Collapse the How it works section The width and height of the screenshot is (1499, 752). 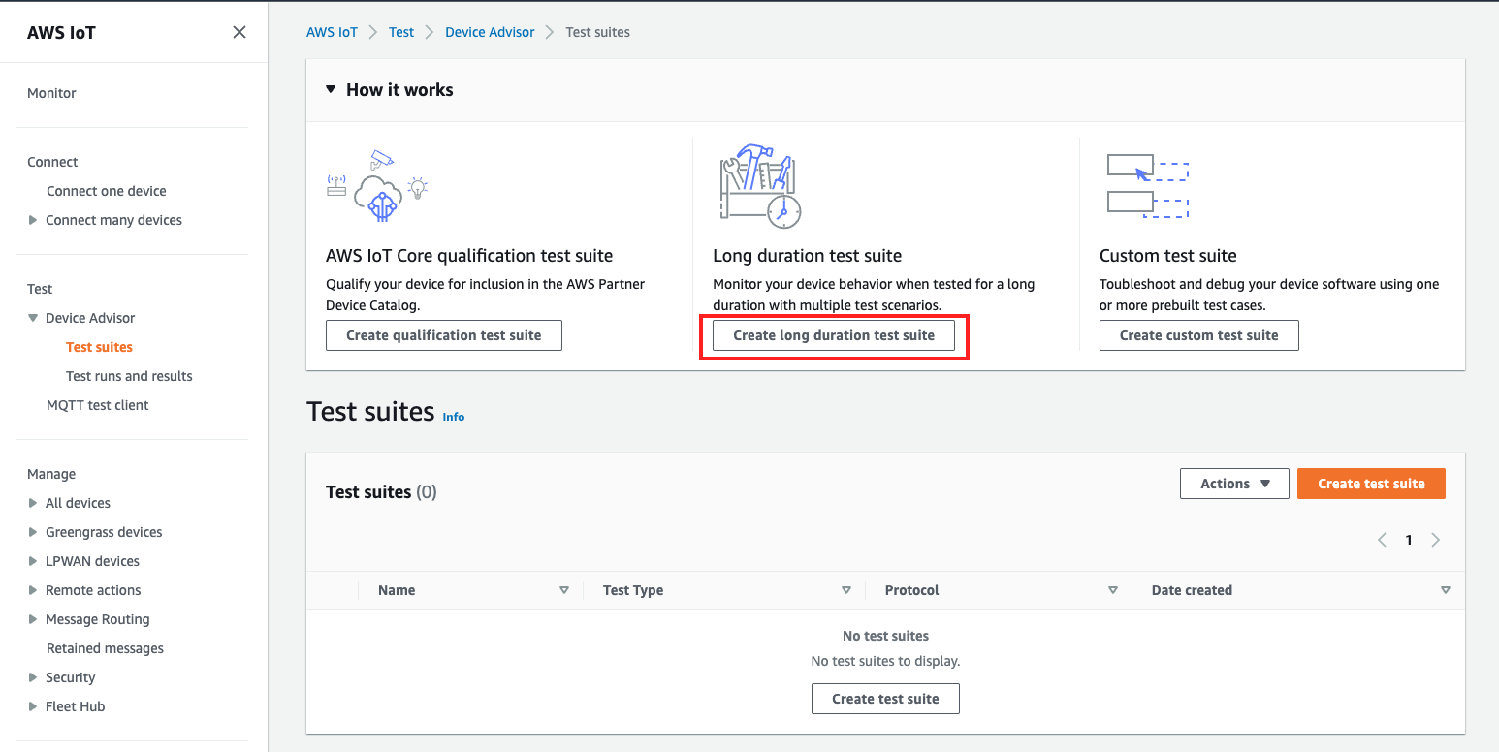coord(331,88)
